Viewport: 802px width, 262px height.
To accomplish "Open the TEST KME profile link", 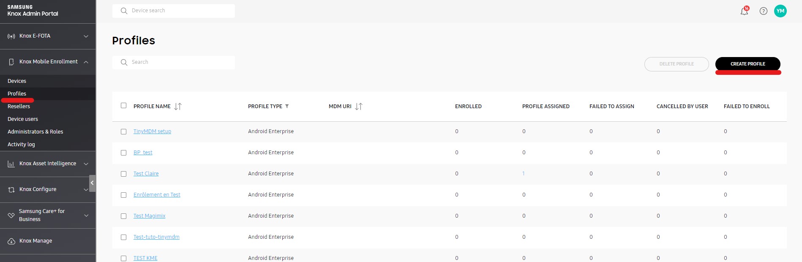I will [x=145, y=258].
